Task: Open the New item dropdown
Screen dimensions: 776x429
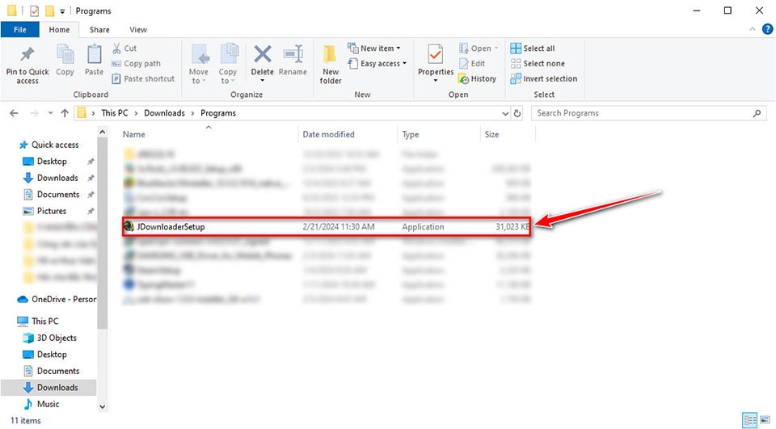Action: pyautogui.click(x=374, y=48)
